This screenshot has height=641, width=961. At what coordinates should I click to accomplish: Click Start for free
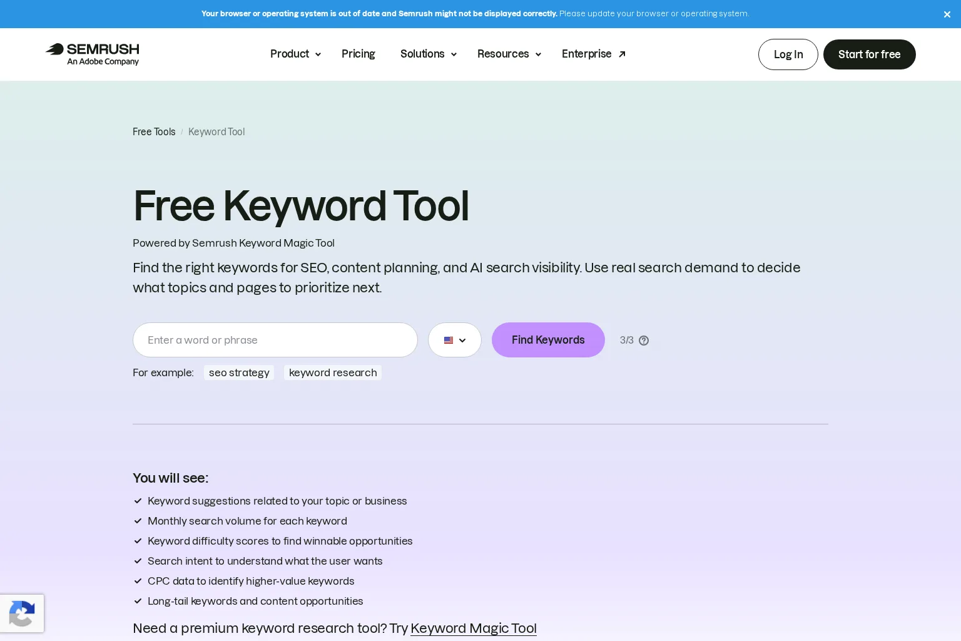pyautogui.click(x=870, y=54)
